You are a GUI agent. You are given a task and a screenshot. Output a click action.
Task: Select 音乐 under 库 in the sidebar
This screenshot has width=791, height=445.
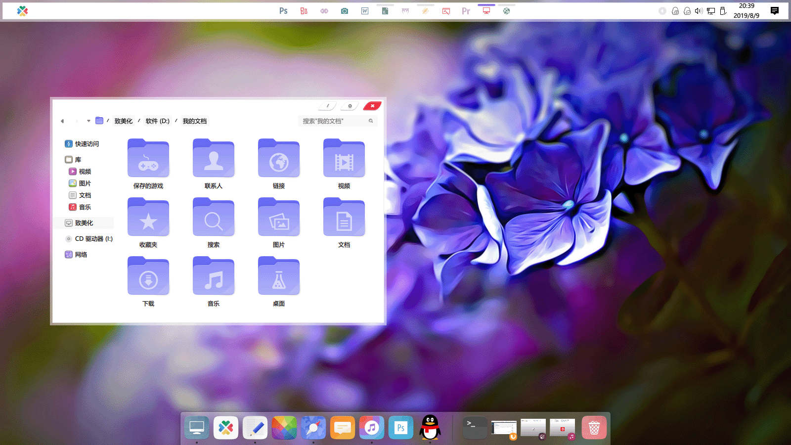coord(84,207)
